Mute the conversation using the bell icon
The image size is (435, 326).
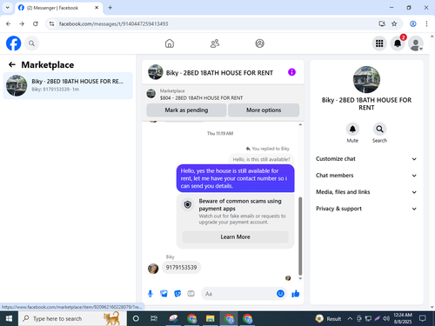[x=352, y=129]
